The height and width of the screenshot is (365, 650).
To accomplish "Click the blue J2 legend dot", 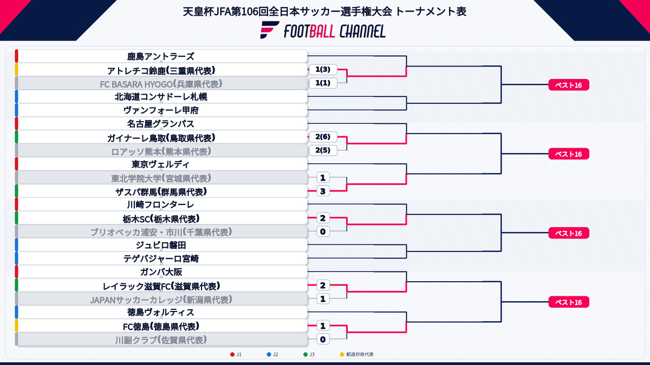I will 269,355.
